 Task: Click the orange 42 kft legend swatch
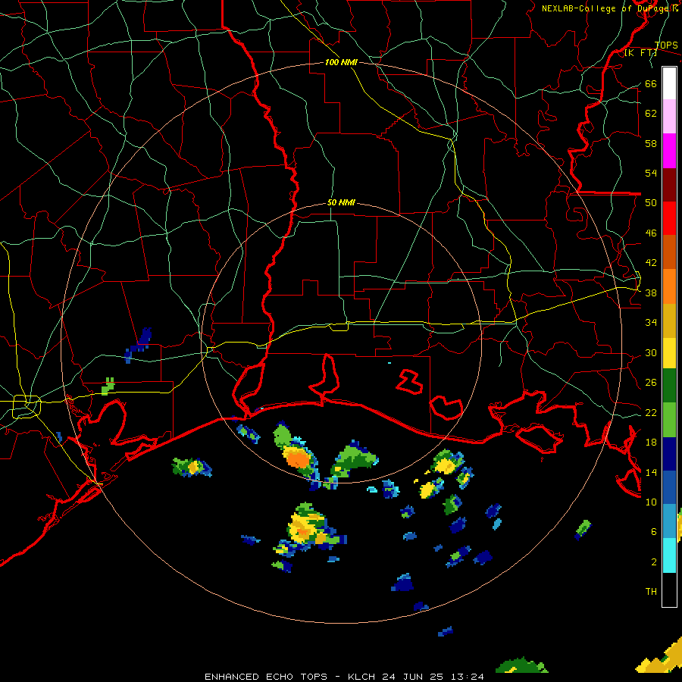pyautogui.click(x=669, y=286)
